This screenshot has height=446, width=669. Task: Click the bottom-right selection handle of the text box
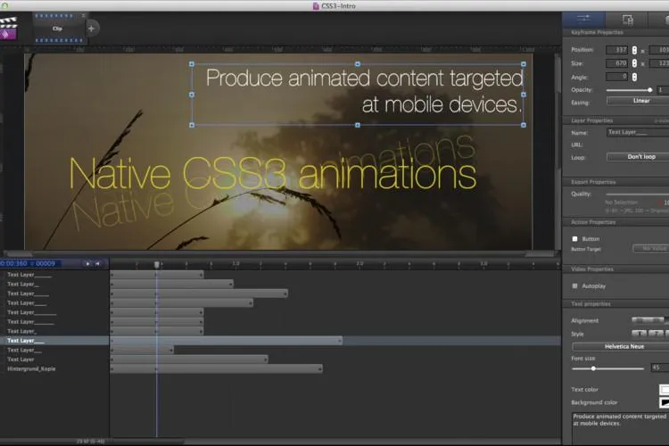(x=524, y=125)
